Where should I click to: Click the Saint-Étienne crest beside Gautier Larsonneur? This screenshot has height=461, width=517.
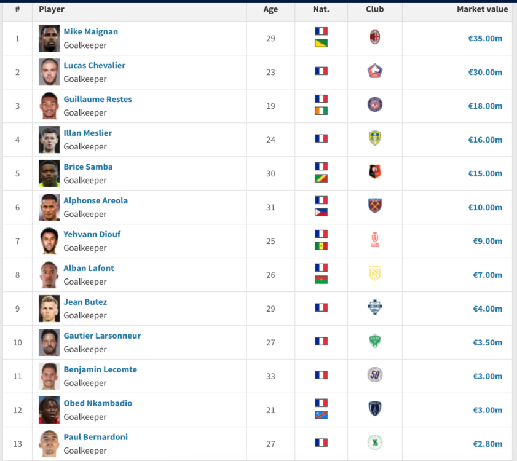(374, 341)
